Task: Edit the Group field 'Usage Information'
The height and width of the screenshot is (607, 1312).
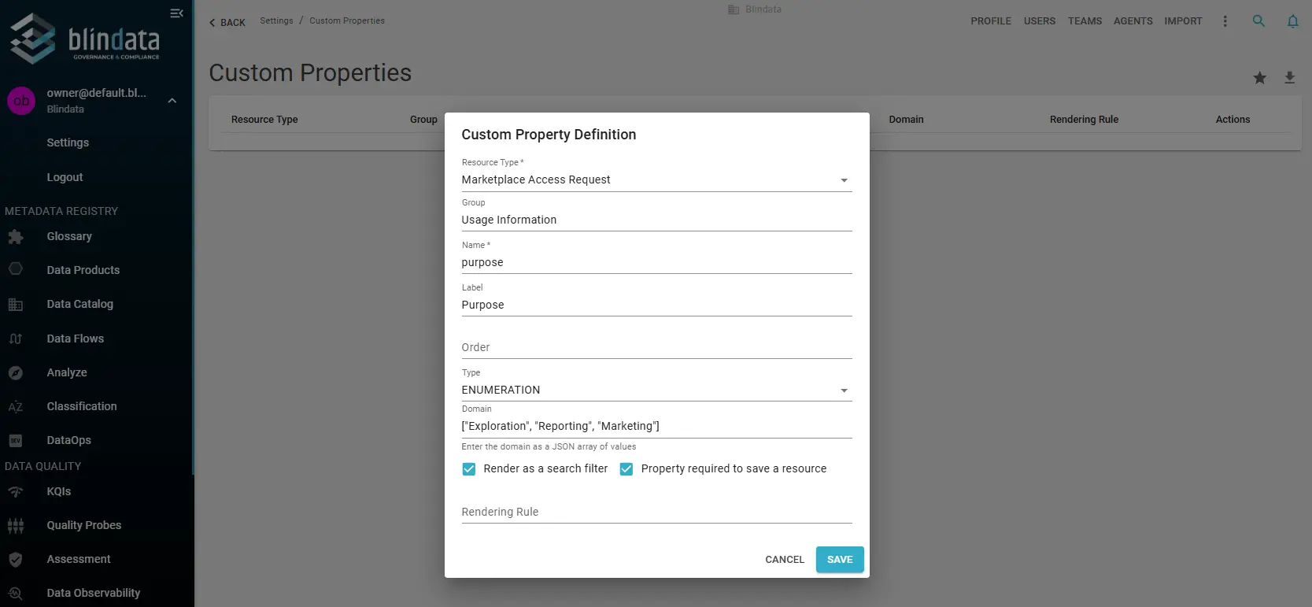Action: 656,220
